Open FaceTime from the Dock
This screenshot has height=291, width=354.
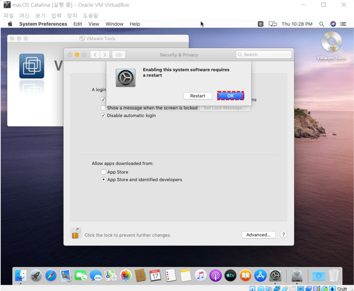[81, 276]
